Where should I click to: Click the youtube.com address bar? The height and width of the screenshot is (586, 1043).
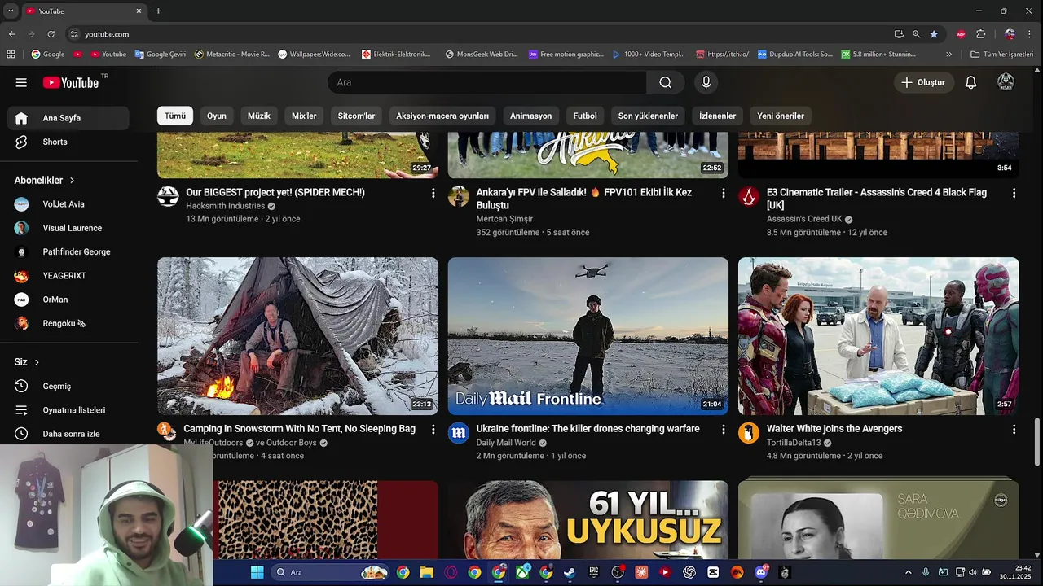[x=481, y=34]
